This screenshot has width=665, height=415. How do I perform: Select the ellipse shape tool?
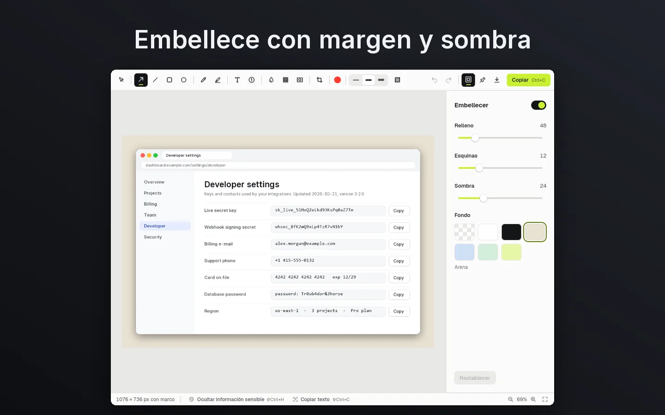(184, 80)
